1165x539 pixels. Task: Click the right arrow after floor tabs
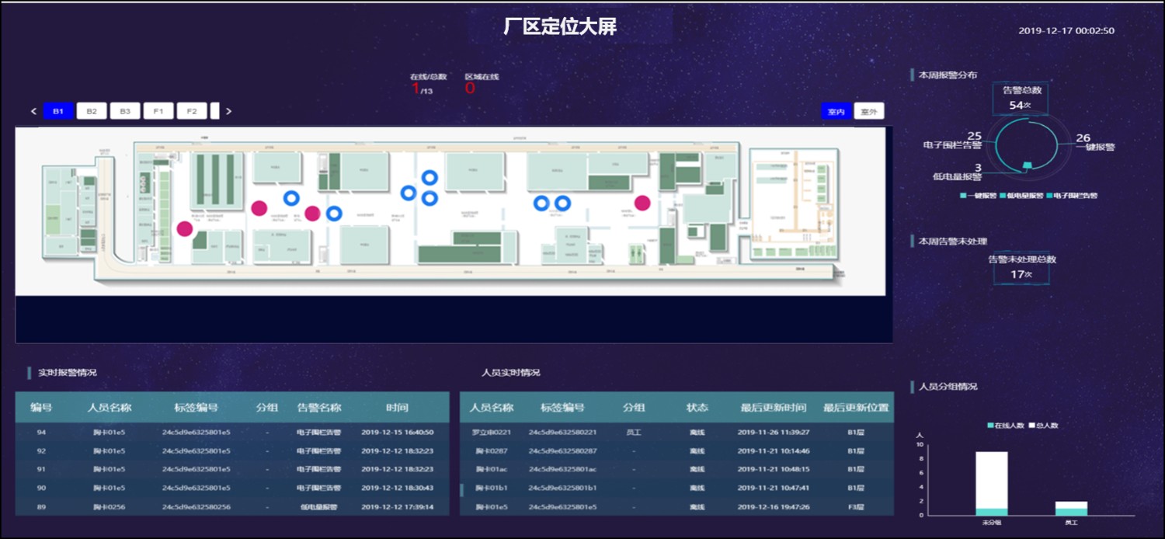click(228, 112)
